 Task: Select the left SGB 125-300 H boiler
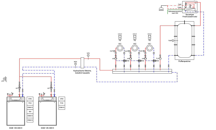[x=16, y=111]
